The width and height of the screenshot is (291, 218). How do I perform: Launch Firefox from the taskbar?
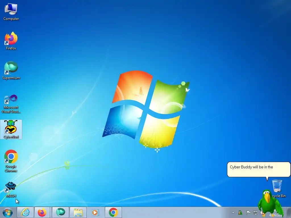[42, 212]
